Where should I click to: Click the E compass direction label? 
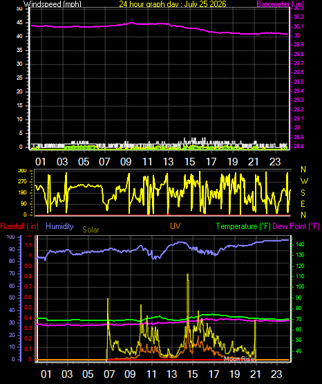point(303,203)
